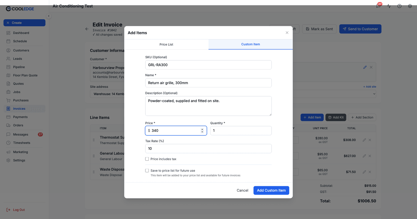Open the Dashboard sidebar icon
Image resolution: width=417 pixels, height=219 pixels.
[8, 33]
